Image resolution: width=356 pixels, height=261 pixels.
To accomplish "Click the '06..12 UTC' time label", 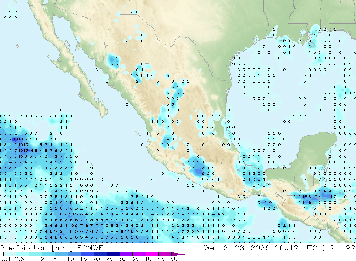I will [x=295, y=247].
